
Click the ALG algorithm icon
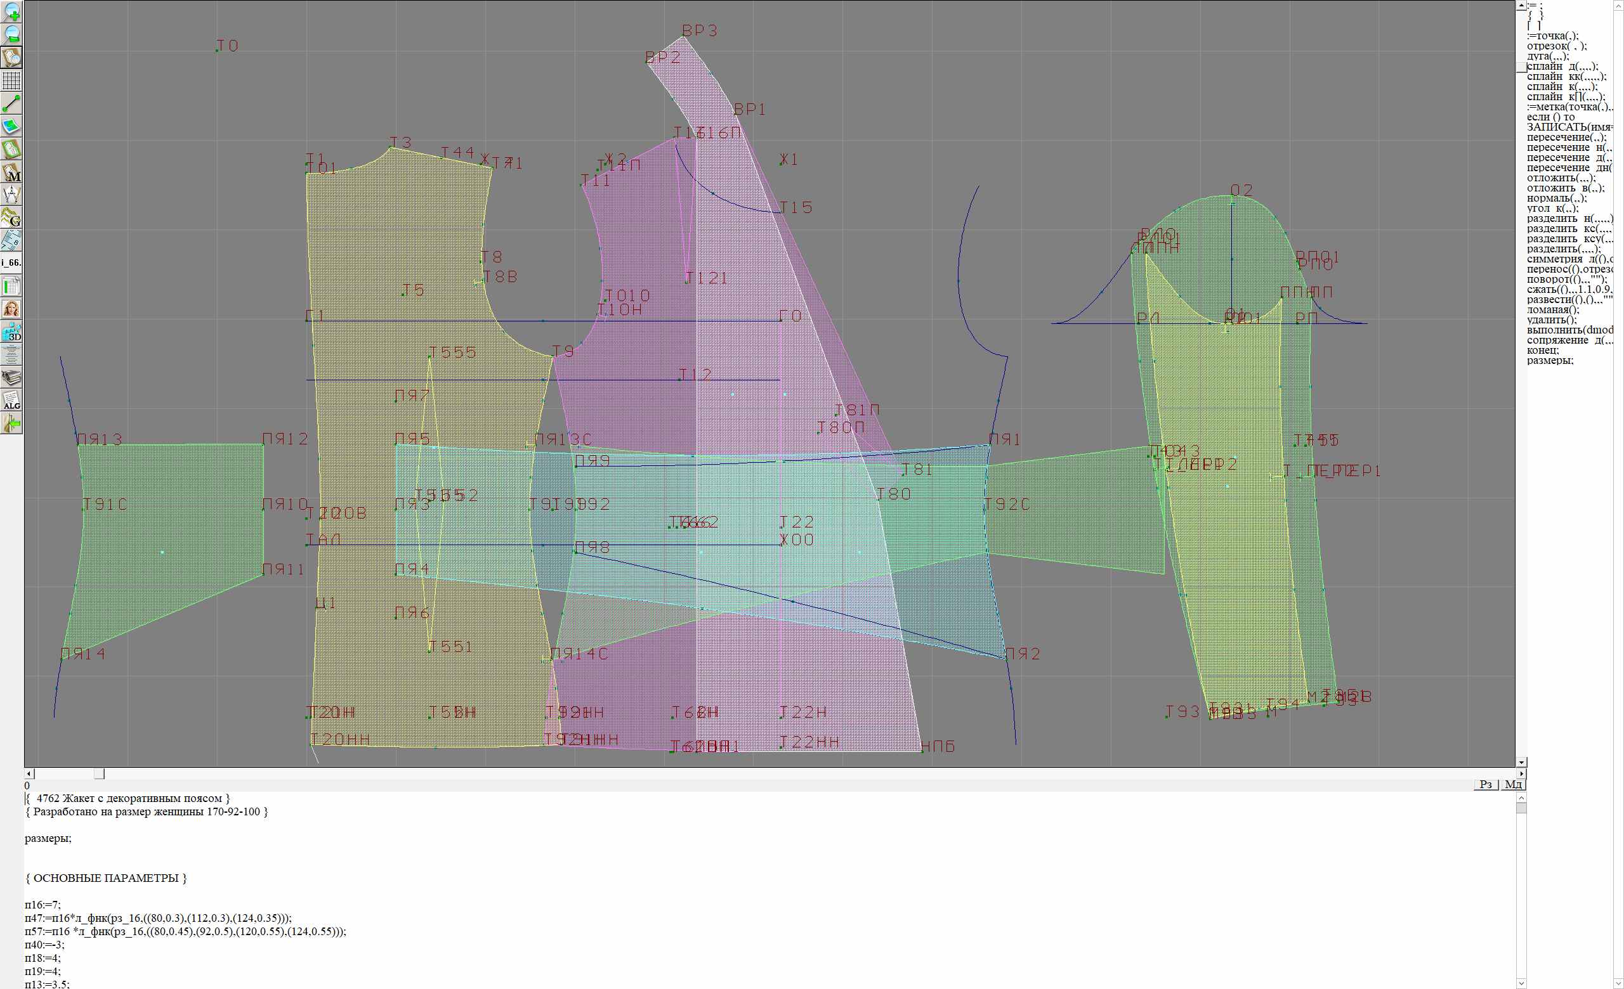11,400
